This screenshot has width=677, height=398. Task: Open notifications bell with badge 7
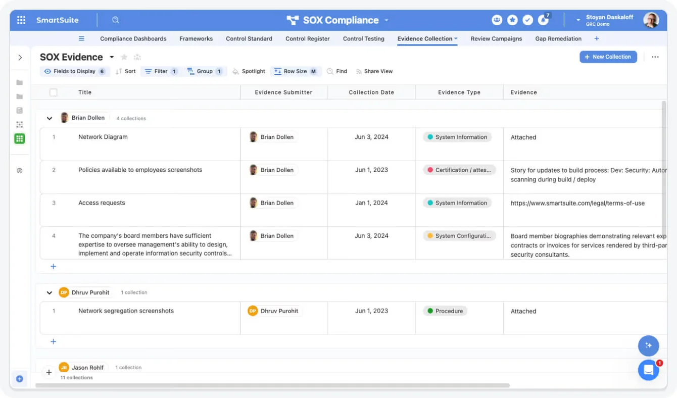[x=544, y=20]
